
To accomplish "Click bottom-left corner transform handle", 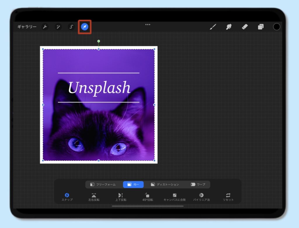I will click(43, 161).
